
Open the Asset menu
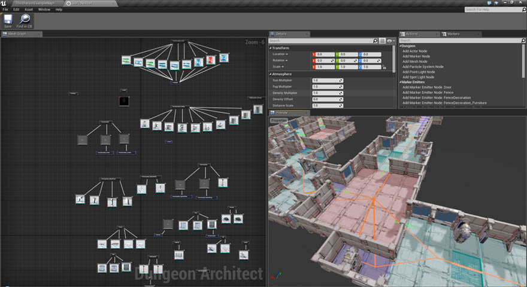click(29, 10)
